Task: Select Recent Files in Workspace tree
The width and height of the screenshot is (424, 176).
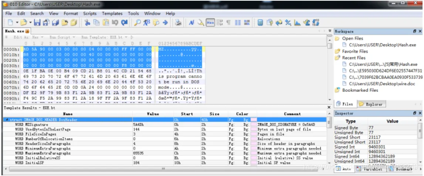Action: [354, 58]
